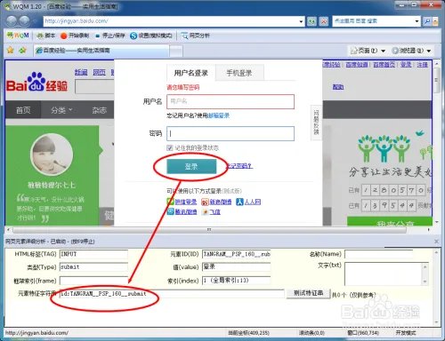Open the 页面 page dropdown menu
The image size is (445, 341).
pos(368,51)
